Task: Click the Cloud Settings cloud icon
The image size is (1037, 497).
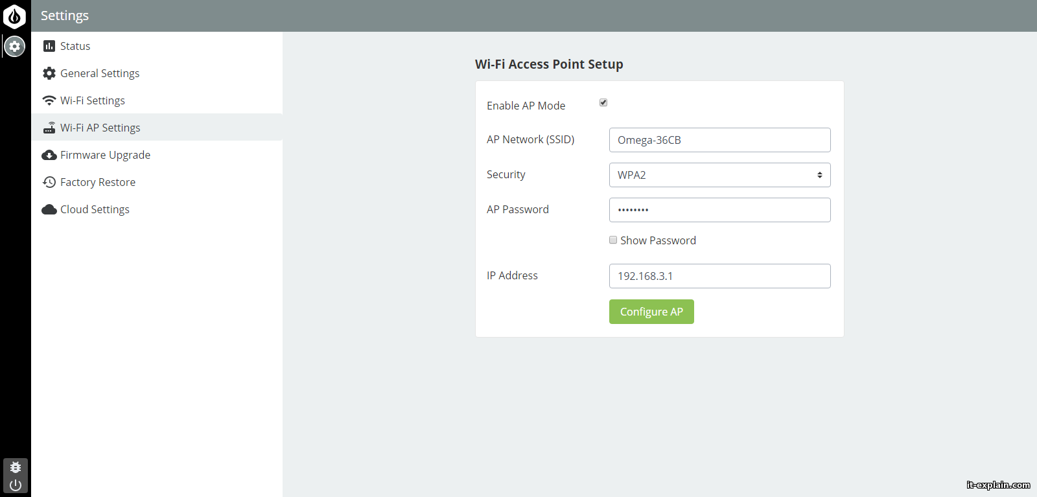Action: (x=49, y=209)
